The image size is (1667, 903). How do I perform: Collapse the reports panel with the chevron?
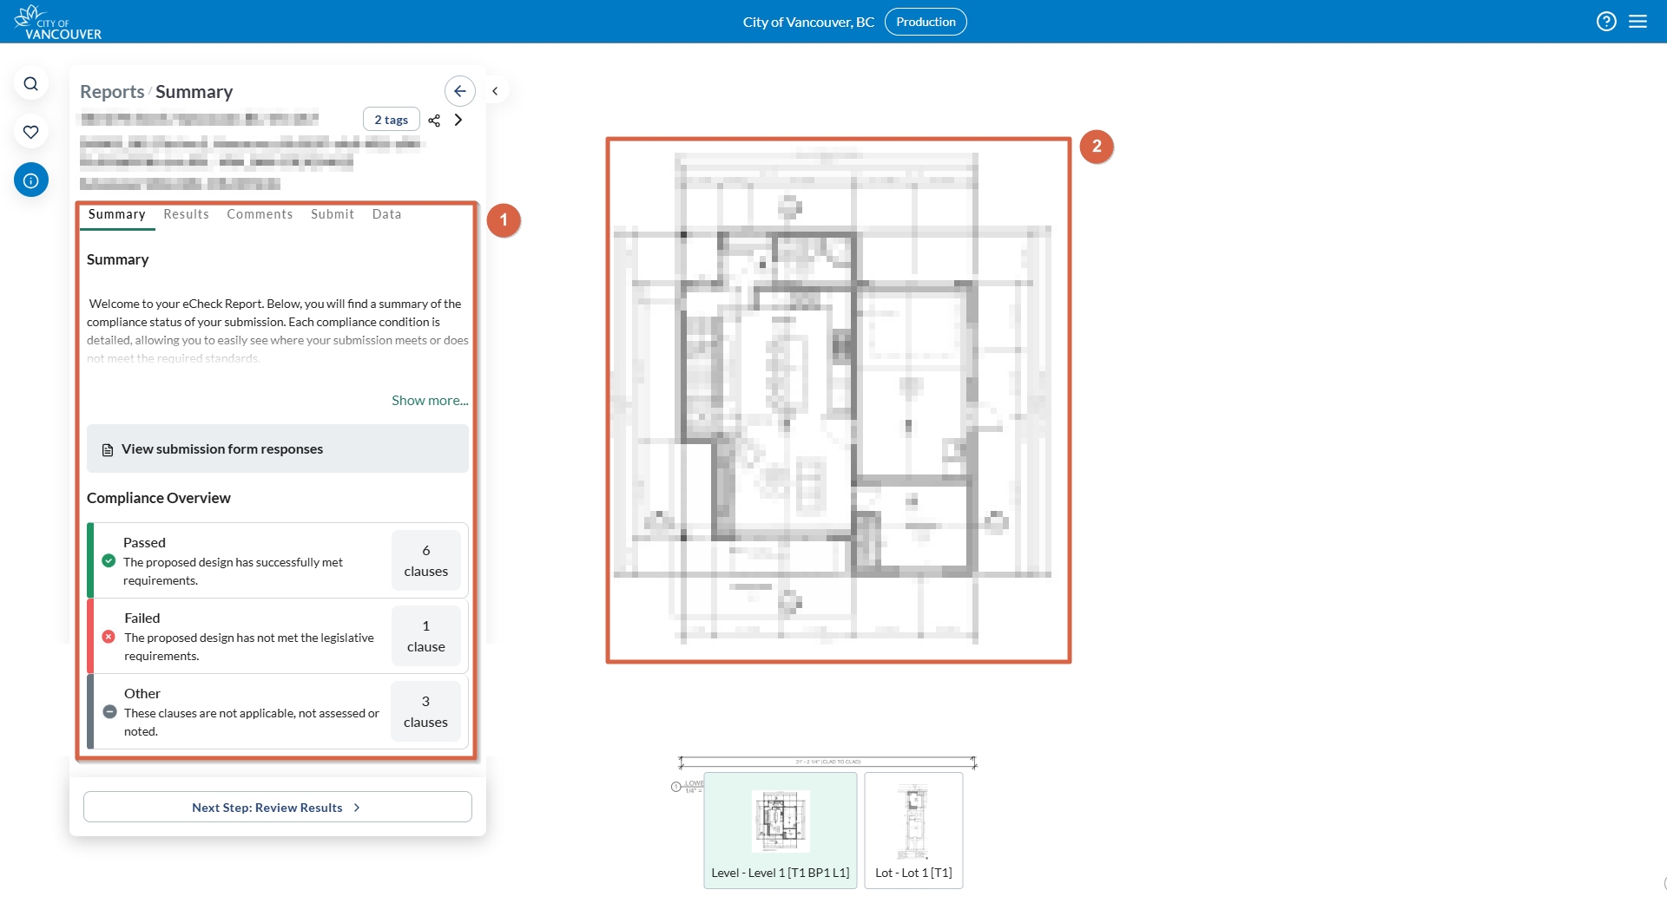tap(495, 91)
